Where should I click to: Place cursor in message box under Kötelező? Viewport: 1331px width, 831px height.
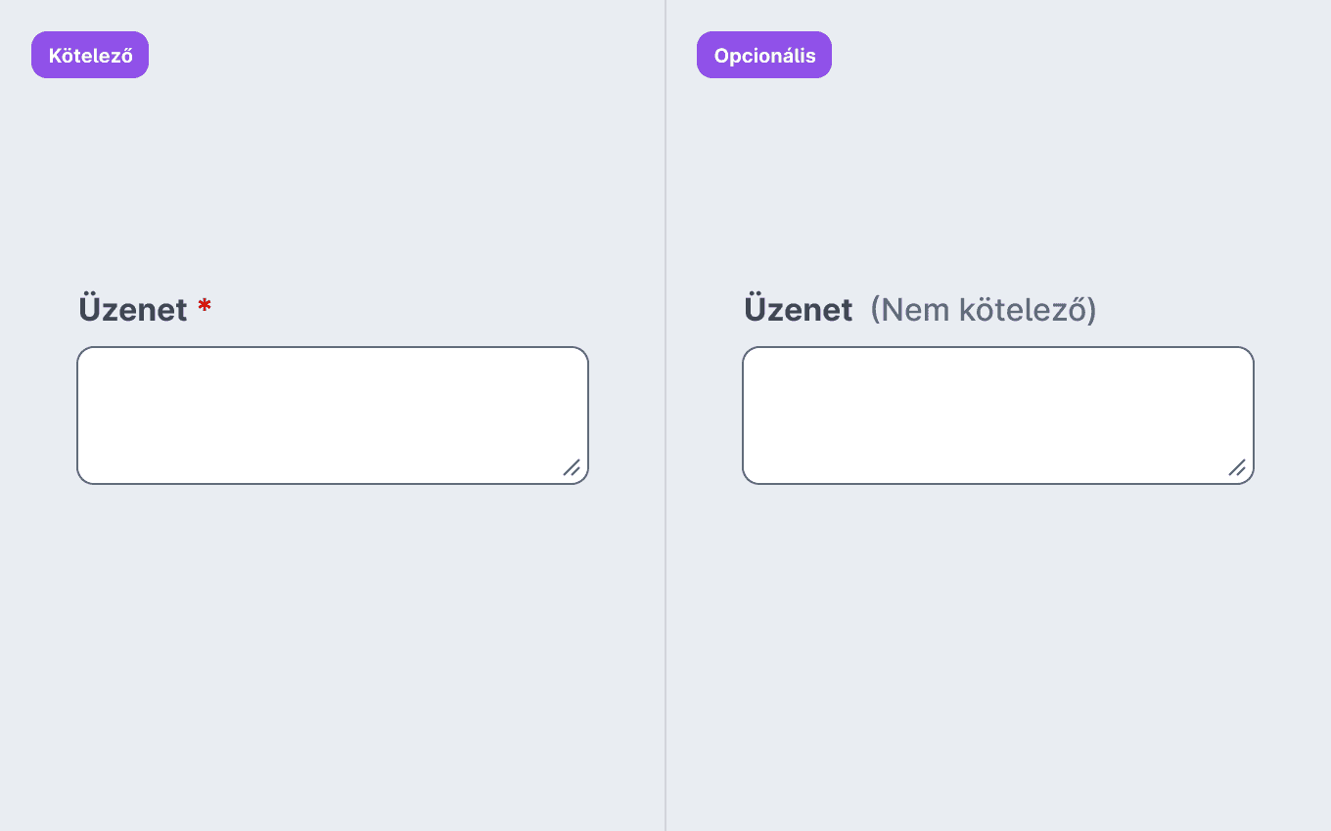333,415
